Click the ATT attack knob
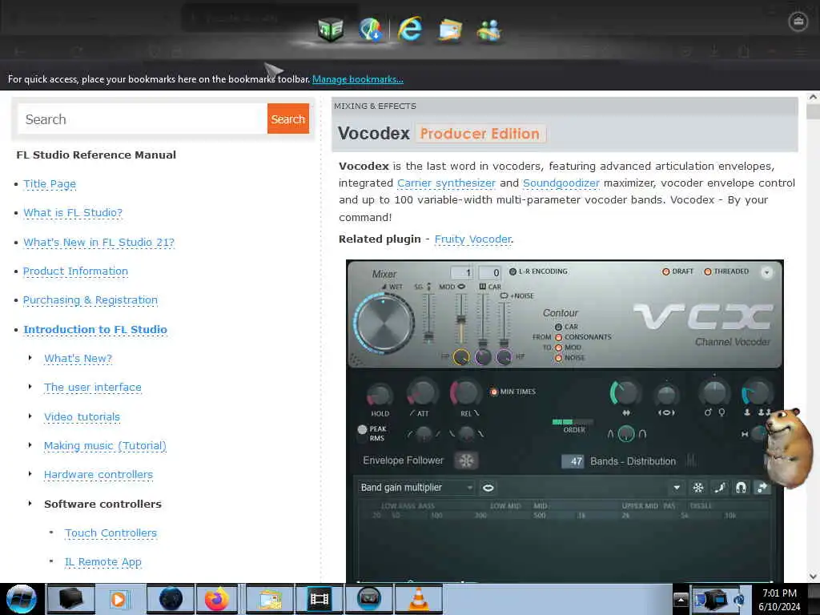This screenshot has width=820, height=615. point(421,393)
